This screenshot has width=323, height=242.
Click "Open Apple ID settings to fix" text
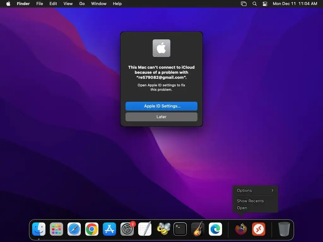point(161,85)
